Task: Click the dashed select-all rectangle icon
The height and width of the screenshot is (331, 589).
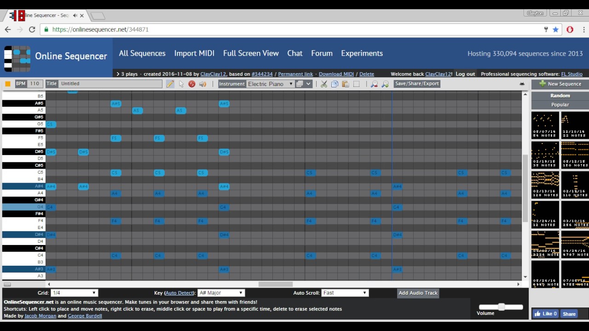Action: point(357,84)
